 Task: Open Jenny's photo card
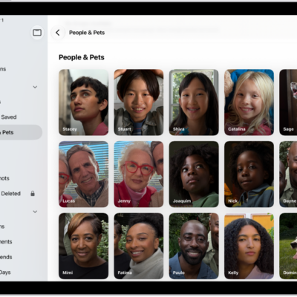pyautogui.click(x=139, y=174)
